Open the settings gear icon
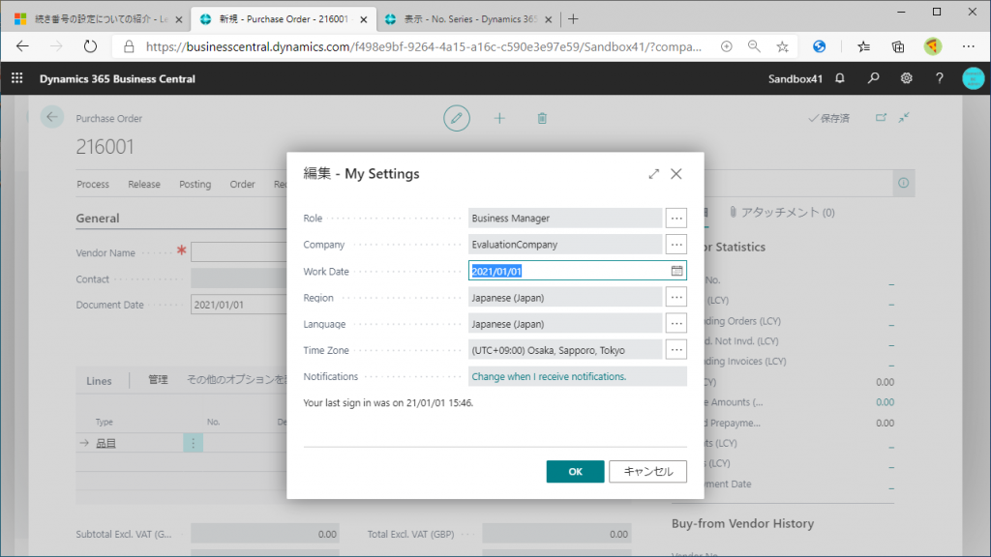The height and width of the screenshot is (557, 991). click(x=906, y=78)
